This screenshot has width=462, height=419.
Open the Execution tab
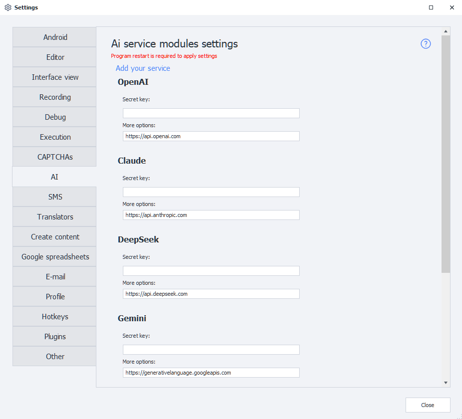tap(54, 137)
